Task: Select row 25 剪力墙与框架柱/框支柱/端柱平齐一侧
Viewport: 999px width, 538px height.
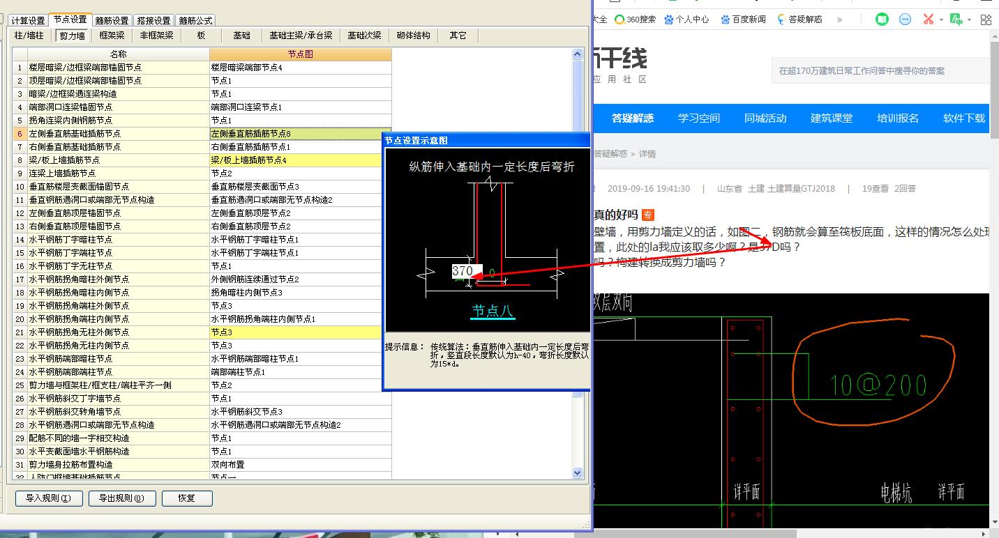Action: coord(118,385)
